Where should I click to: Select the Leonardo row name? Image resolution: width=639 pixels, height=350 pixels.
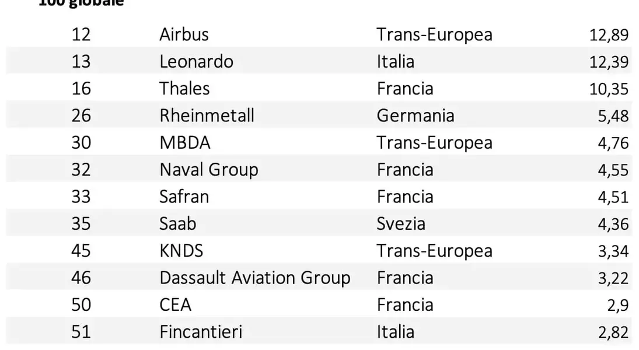[197, 61]
